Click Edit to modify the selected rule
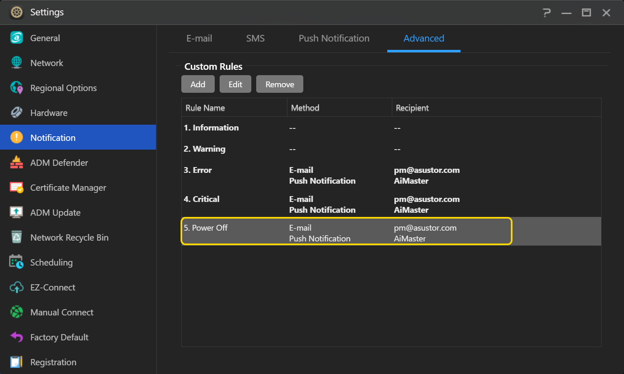This screenshot has height=374, width=624. (x=235, y=84)
